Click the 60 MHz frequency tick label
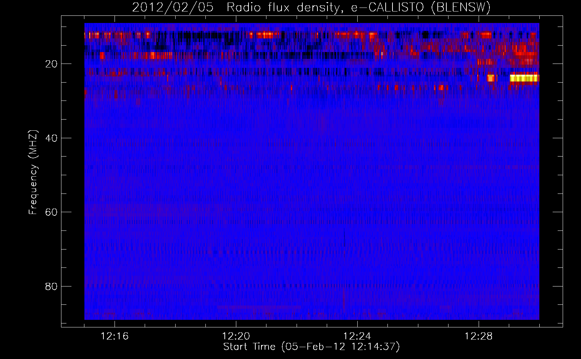This screenshot has height=359, width=581. pyautogui.click(x=51, y=212)
